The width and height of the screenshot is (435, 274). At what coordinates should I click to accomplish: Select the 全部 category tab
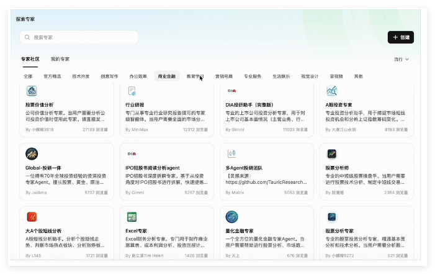tap(28, 76)
